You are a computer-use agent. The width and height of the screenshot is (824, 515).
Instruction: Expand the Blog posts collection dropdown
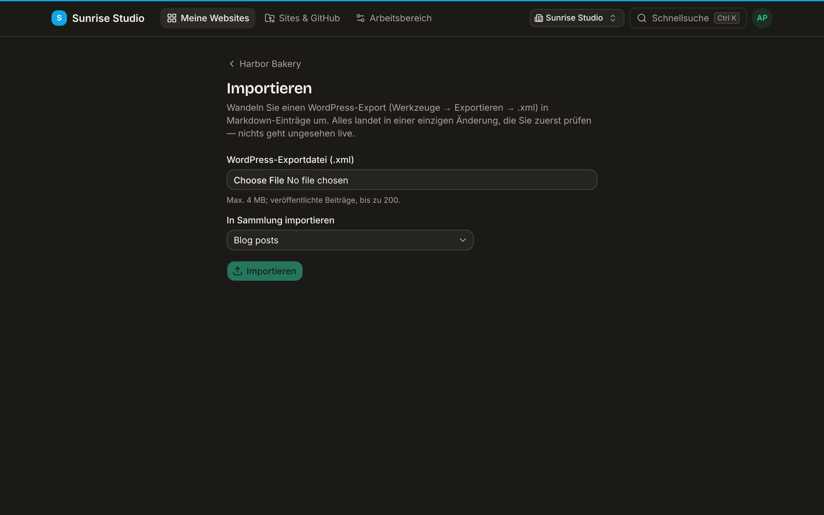[x=350, y=240]
